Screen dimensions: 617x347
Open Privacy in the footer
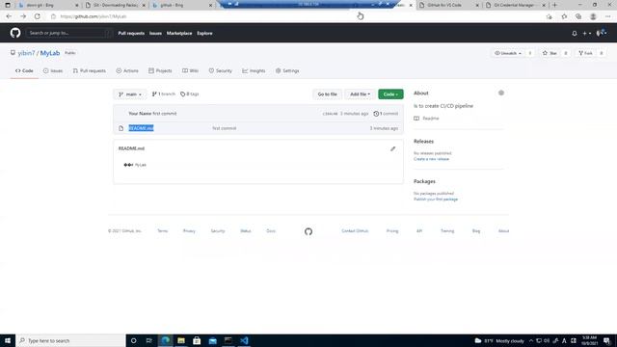coord(189,231)
